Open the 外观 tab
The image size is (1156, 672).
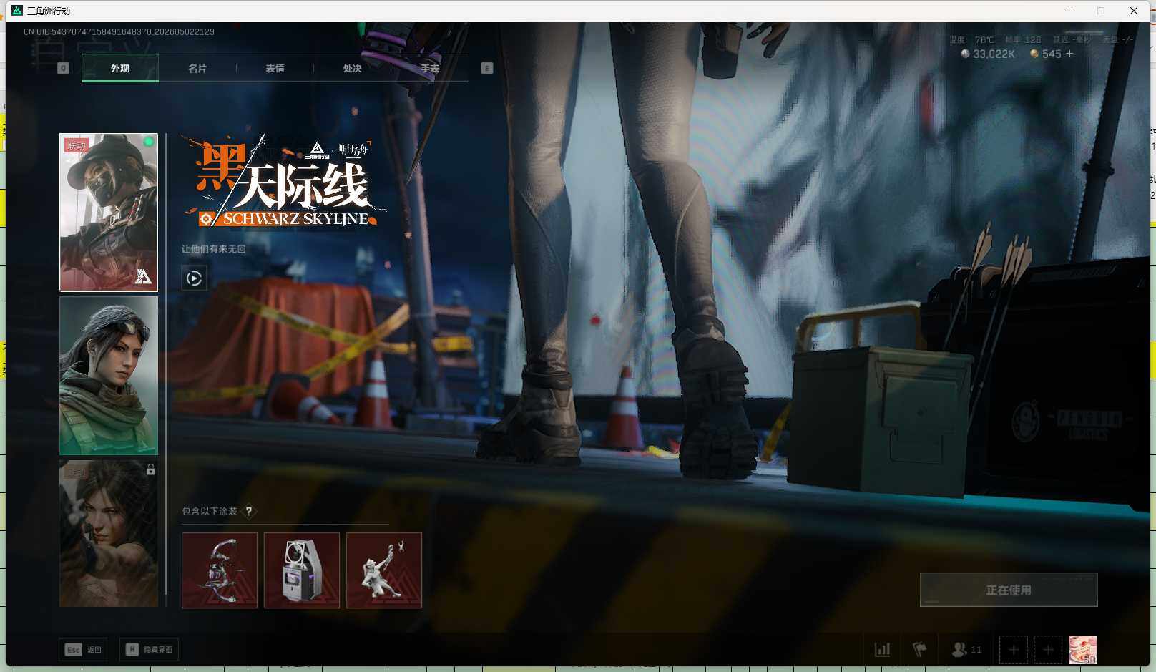(x=120, y=68)
